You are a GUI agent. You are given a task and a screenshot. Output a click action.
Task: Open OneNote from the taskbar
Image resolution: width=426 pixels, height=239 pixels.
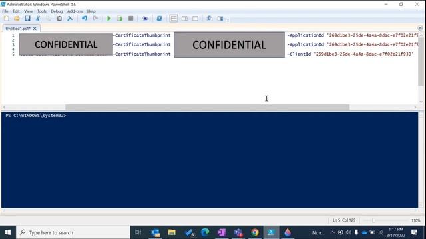coord(222,232)
